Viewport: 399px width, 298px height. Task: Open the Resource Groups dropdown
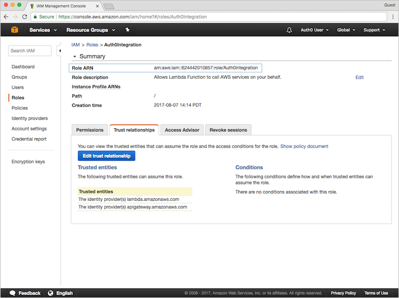(91, 30)
